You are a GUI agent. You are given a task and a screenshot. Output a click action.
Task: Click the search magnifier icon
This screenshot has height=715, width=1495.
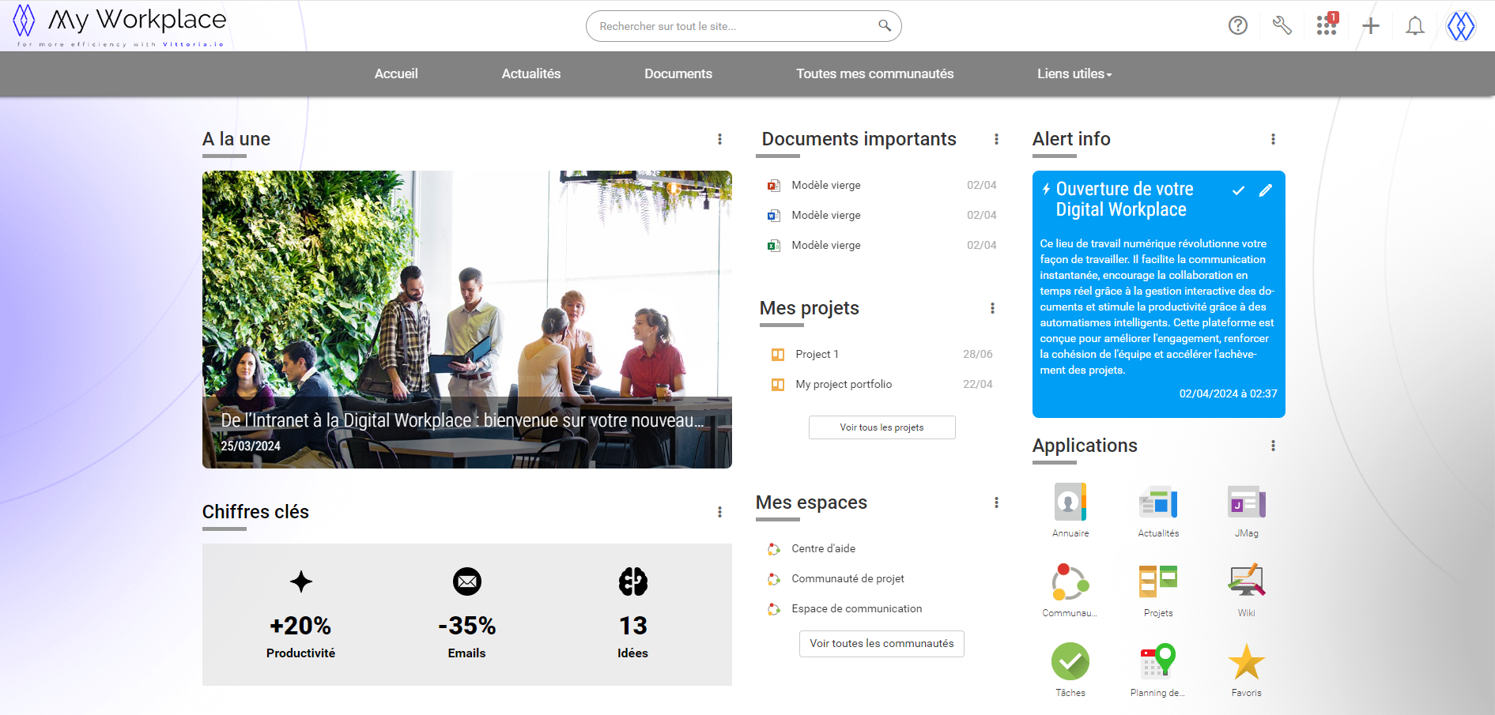885,26
